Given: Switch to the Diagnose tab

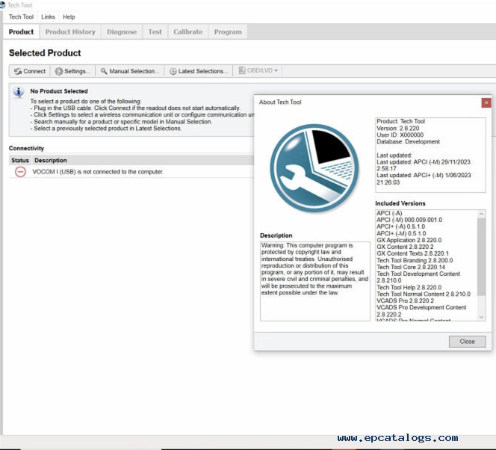Looking at the screenshot, I should coord(122,32).
